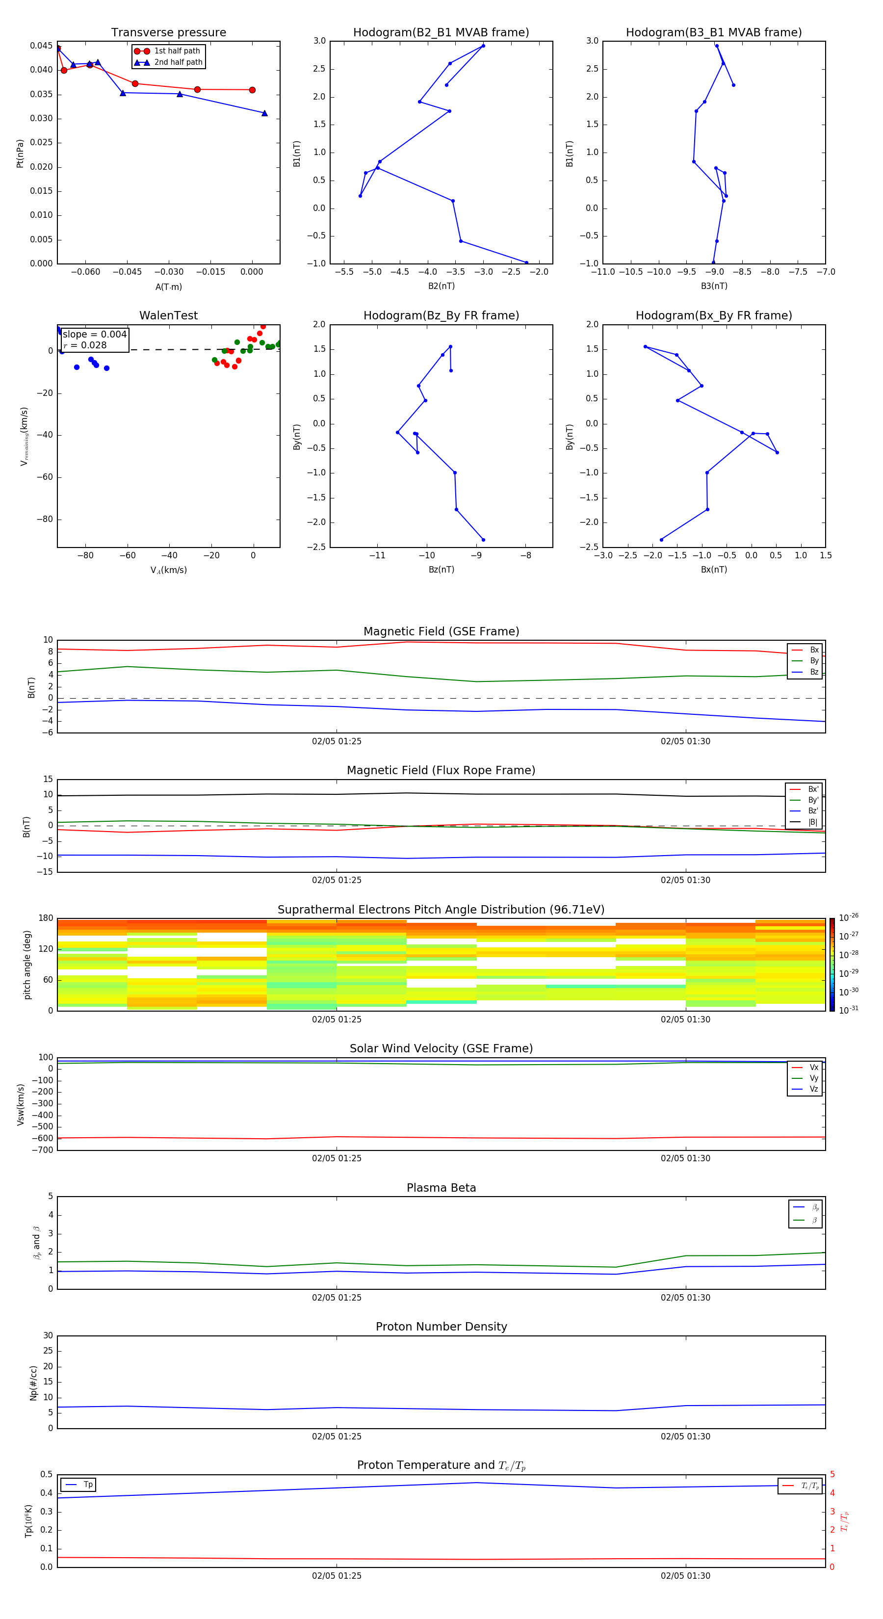This screenshot has height=1619, width=883.
Task: Select the Bx' legend entry in Flux Rope plot
Action: pos(805,789)
